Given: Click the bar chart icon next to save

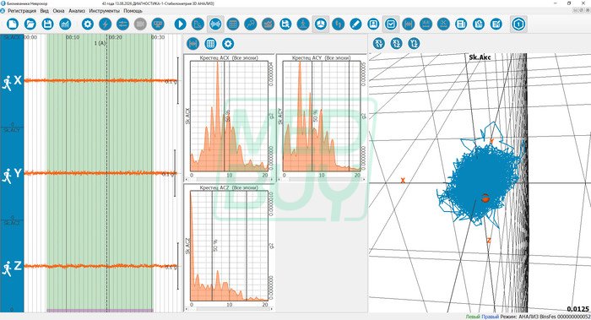Looking at the screenshot, I should tap(65, 24).
